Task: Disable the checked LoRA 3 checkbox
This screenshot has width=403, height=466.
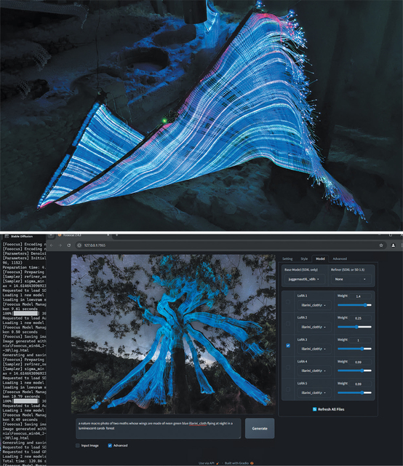Action: point(288,345)
